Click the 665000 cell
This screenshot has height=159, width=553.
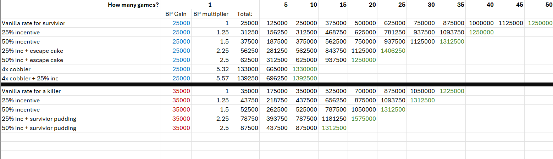pos(274,69)
